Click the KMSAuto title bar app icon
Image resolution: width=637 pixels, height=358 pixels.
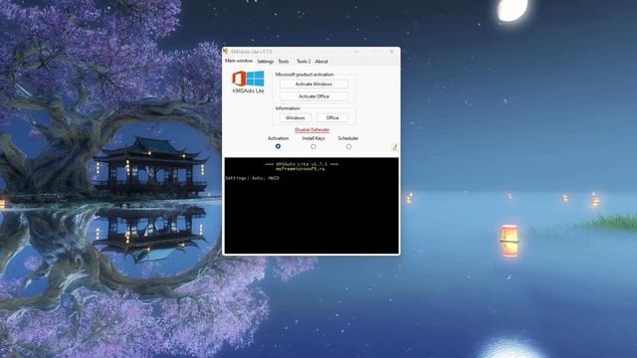tap(226, 52)
